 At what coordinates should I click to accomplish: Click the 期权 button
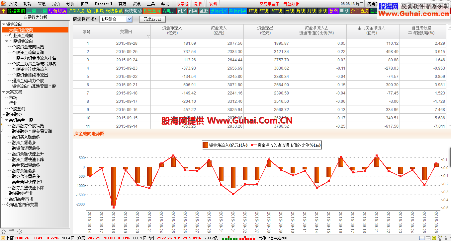click(198, 4)
